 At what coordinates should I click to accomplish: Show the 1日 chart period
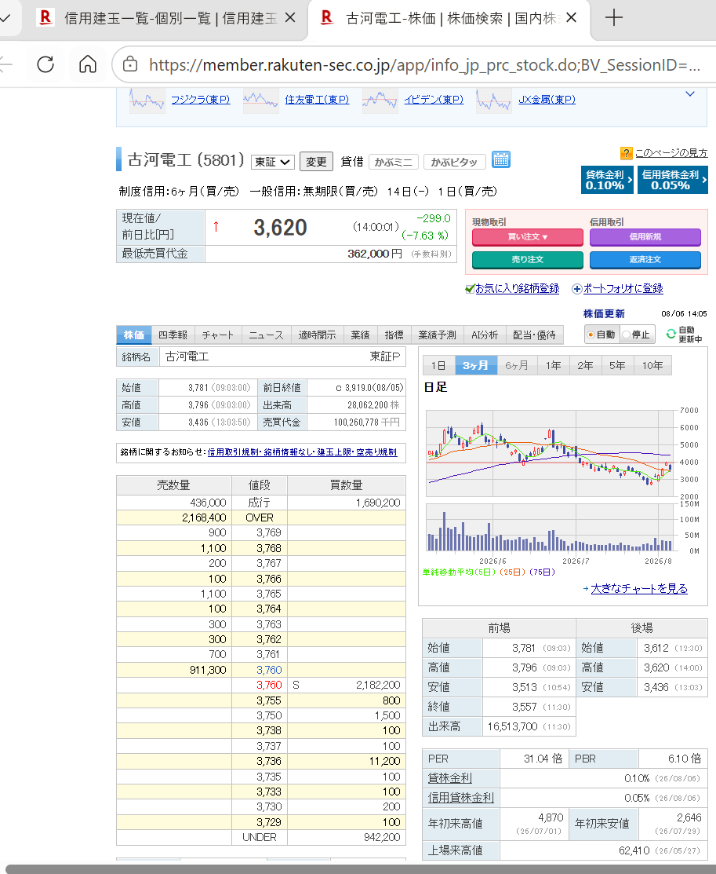[x=438, y=366]
